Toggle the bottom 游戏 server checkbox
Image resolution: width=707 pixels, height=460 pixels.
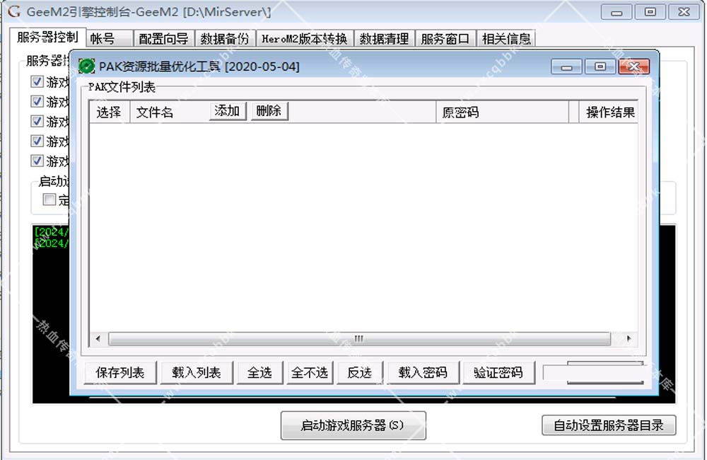tap(37, 161)
